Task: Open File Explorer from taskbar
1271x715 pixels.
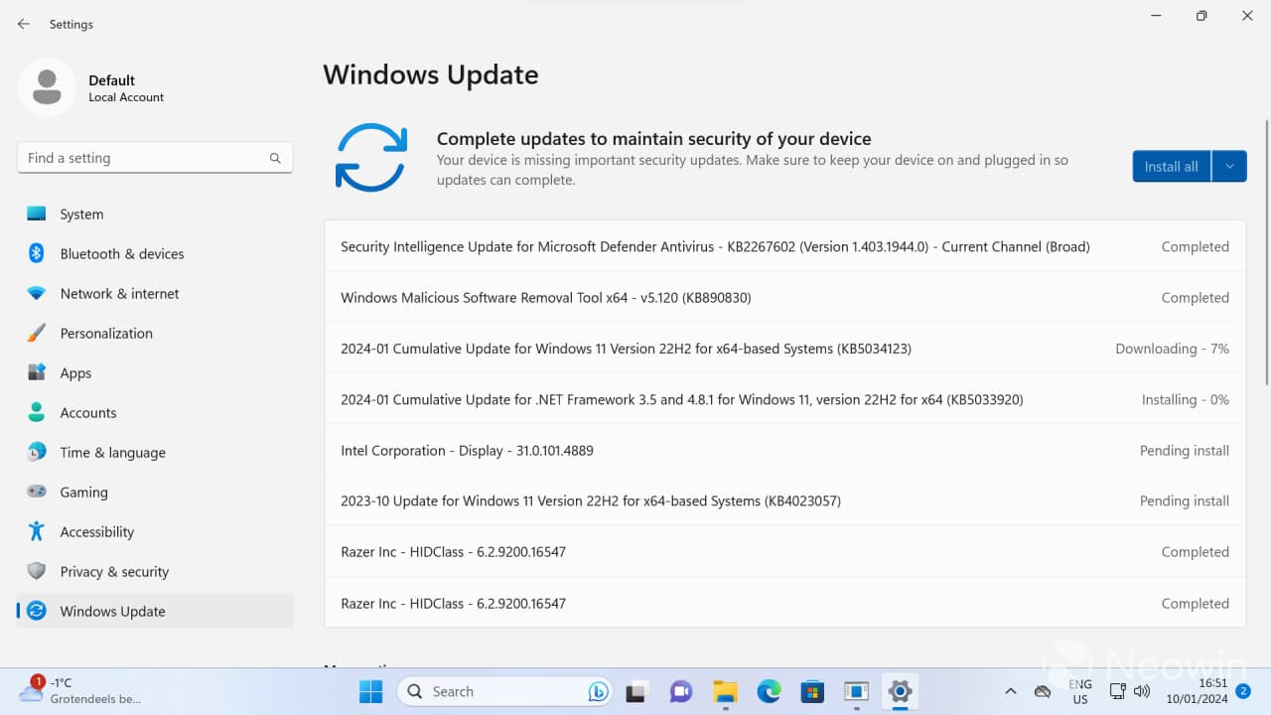Action: tap(725, 691)
